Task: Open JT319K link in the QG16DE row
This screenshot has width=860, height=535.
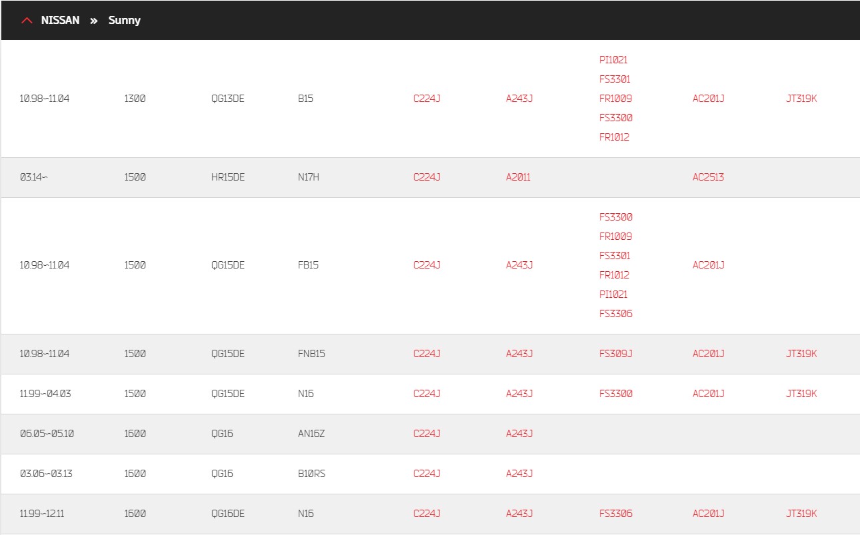Action: [801, 514]
